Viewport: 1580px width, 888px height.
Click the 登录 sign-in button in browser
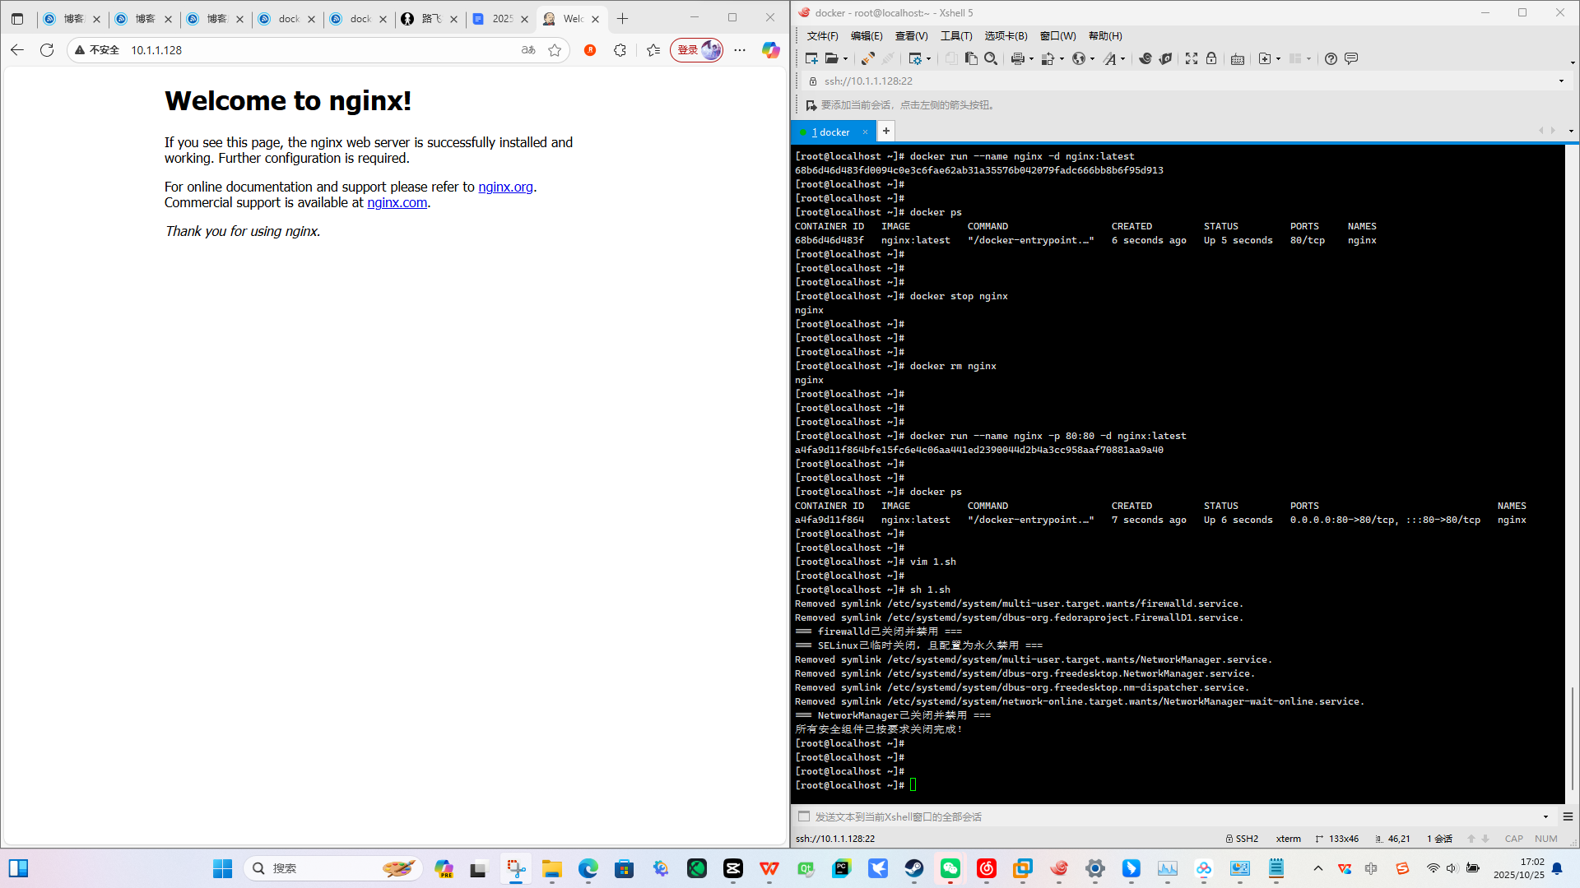688,50
